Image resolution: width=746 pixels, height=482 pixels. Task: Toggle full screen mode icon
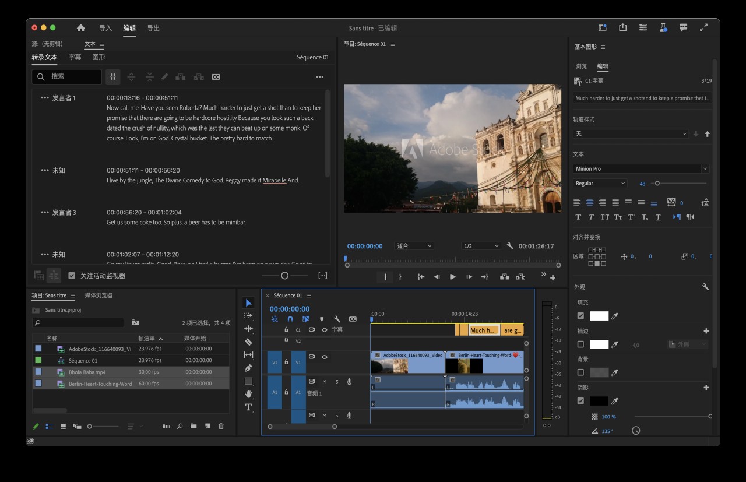pyautogui.click(x=704, y=27)
